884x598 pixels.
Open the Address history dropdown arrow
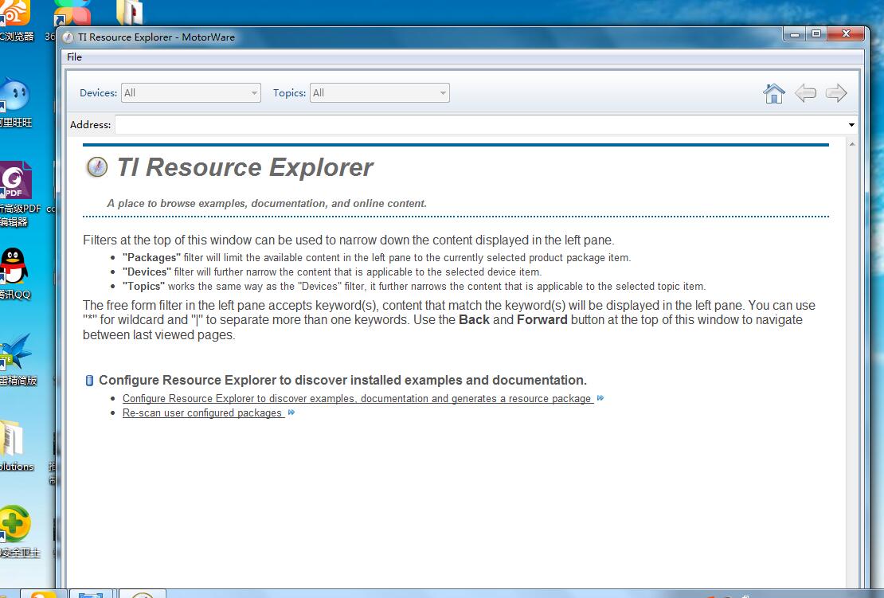(x=851, y=124)
